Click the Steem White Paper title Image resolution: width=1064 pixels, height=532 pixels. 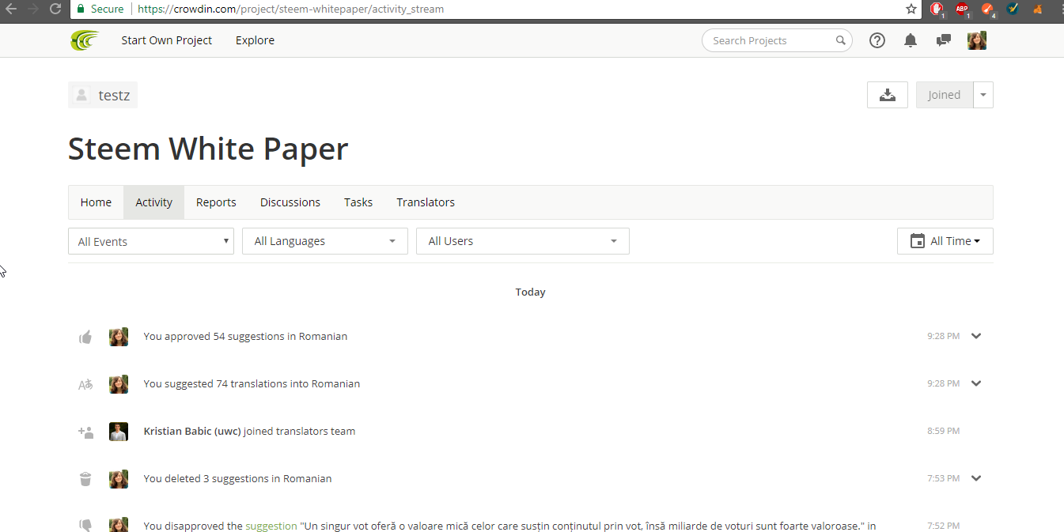(208, 149)
